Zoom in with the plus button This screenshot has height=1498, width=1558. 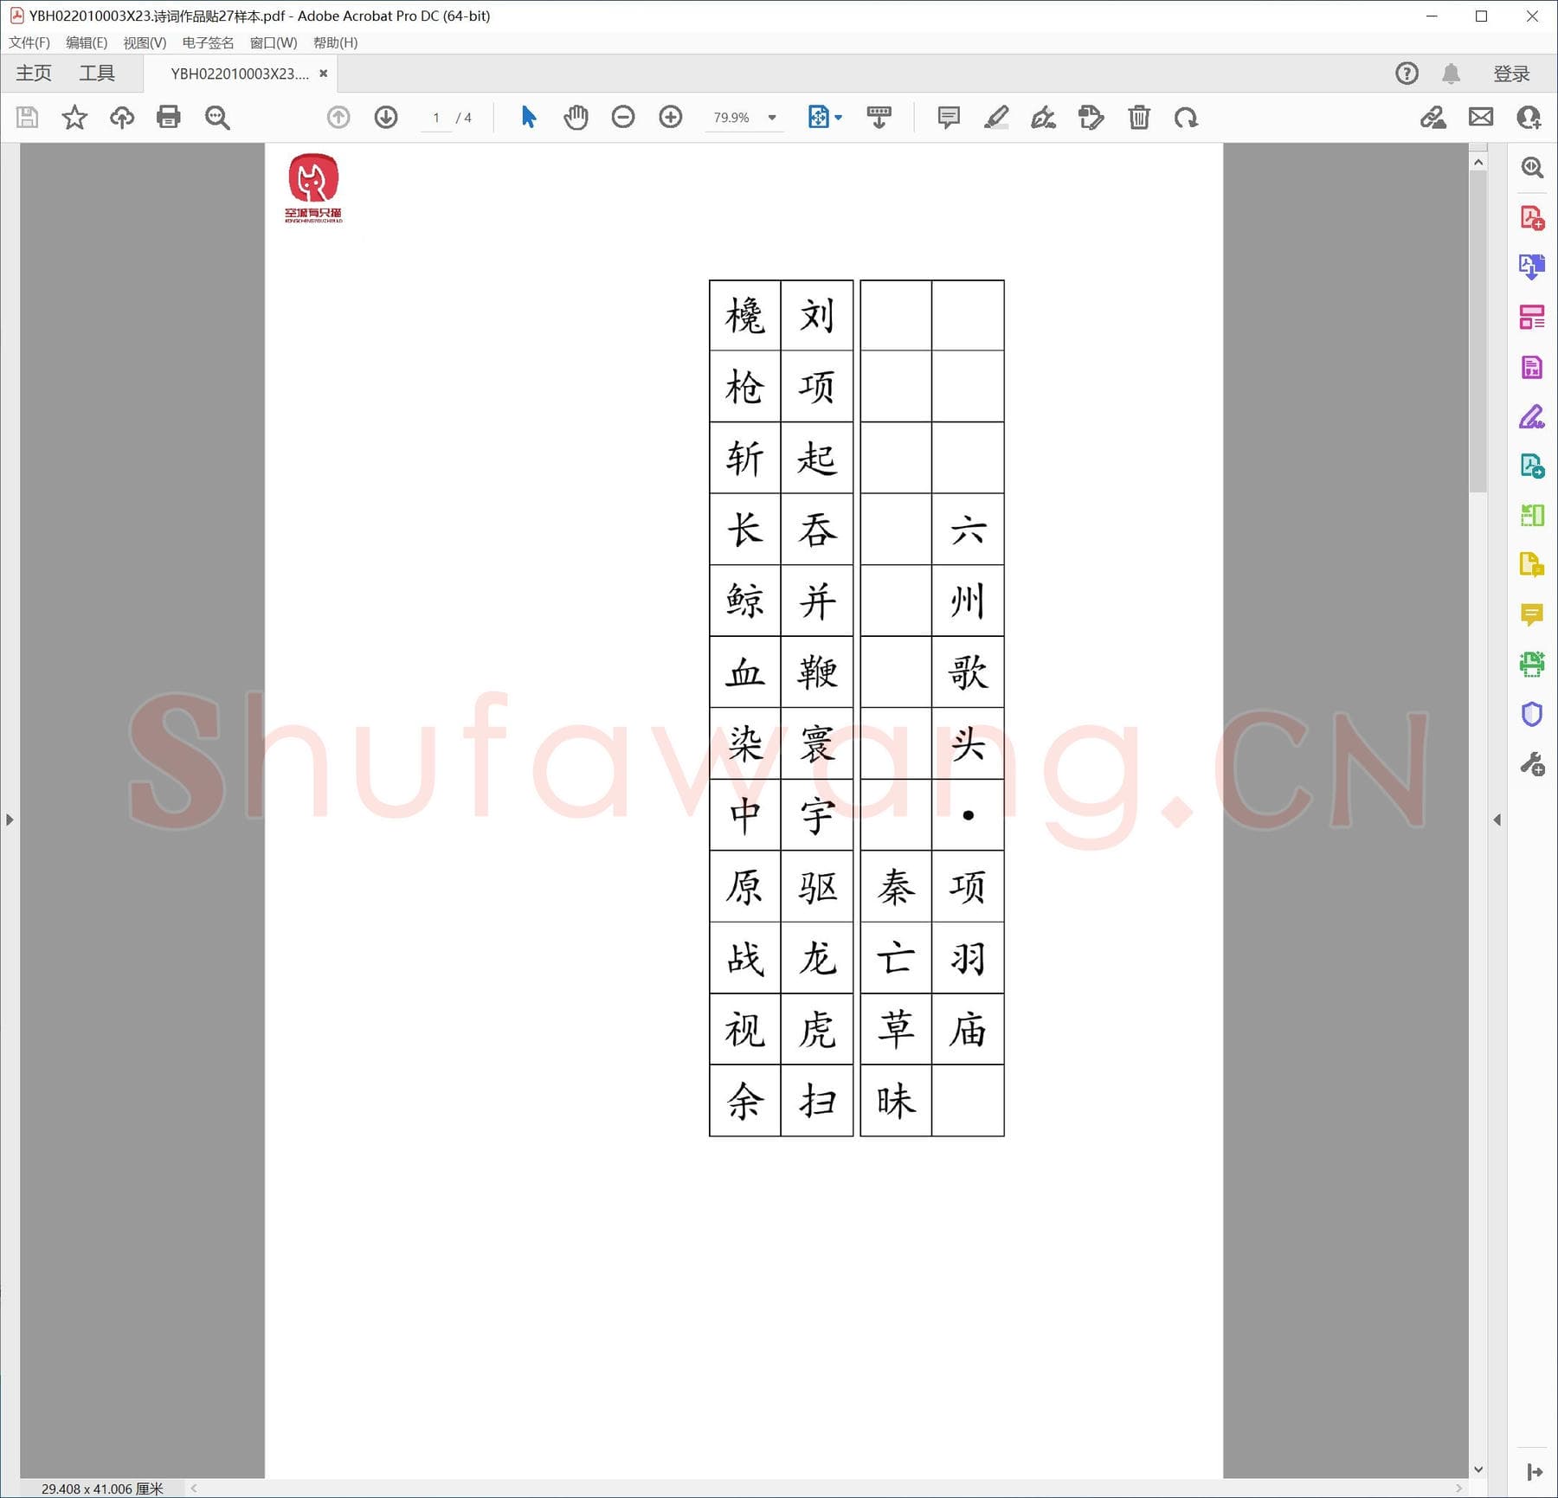(x=671, y=117)
